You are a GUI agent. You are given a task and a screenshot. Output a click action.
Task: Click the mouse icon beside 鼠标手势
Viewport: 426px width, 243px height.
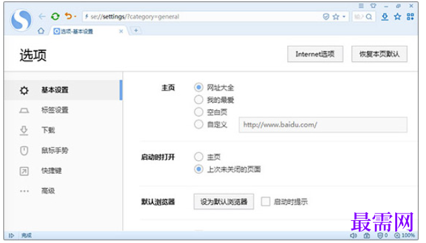pyautogui.click(x=24, y=150)
